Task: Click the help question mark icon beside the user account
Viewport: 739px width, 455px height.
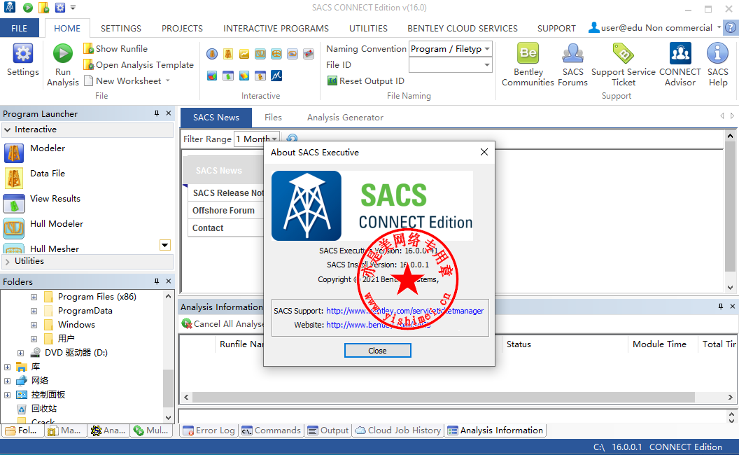Action: [x=731, y=28]
